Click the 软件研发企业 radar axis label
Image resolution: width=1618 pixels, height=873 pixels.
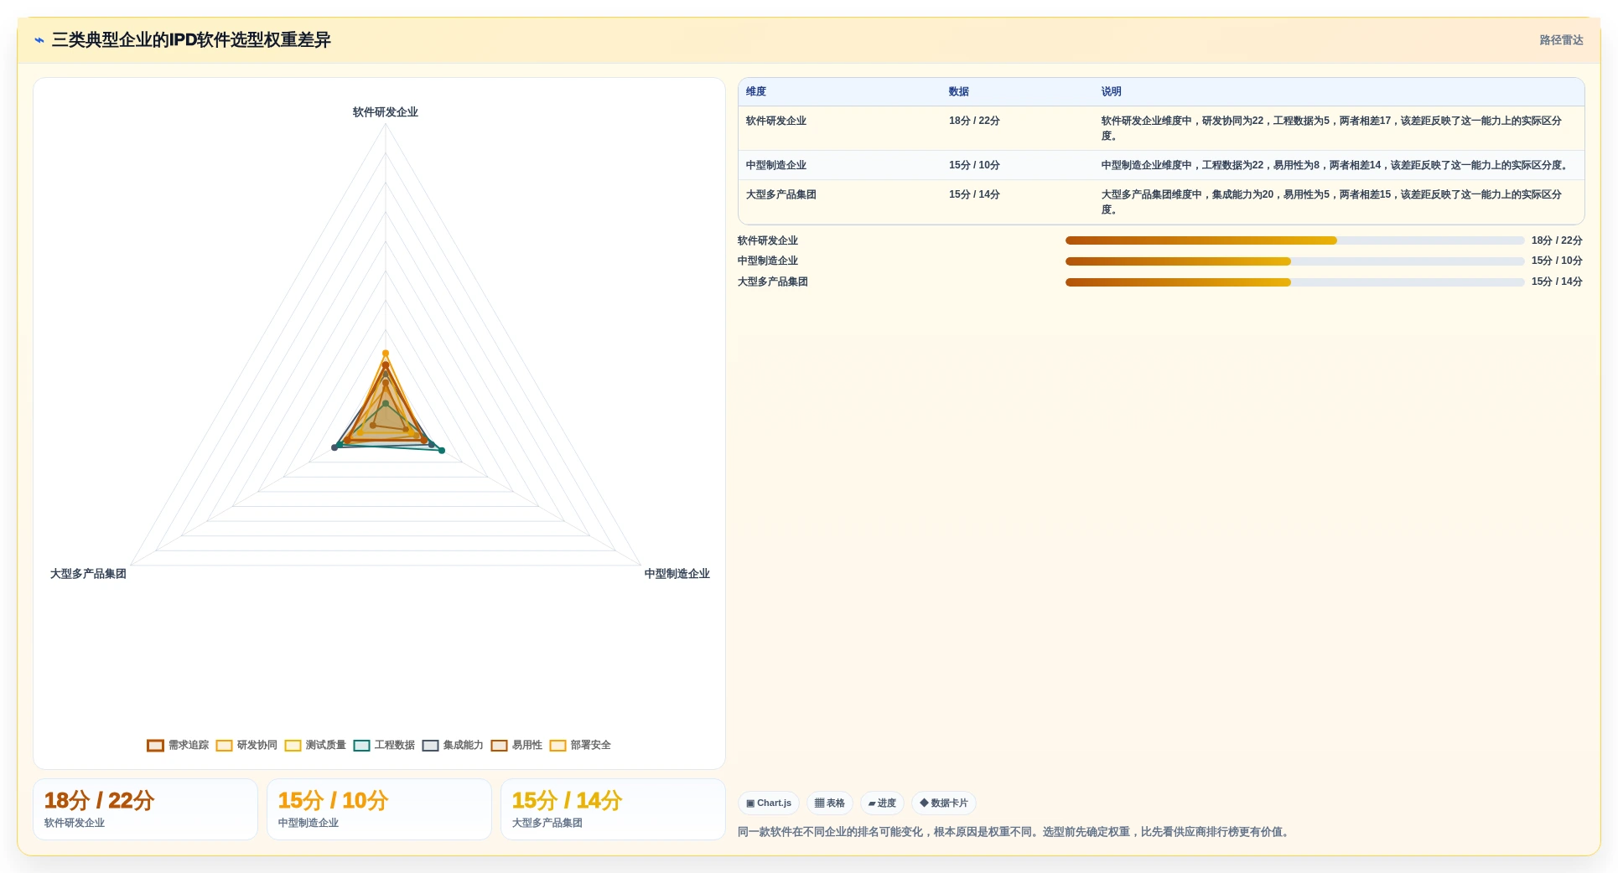386,112
